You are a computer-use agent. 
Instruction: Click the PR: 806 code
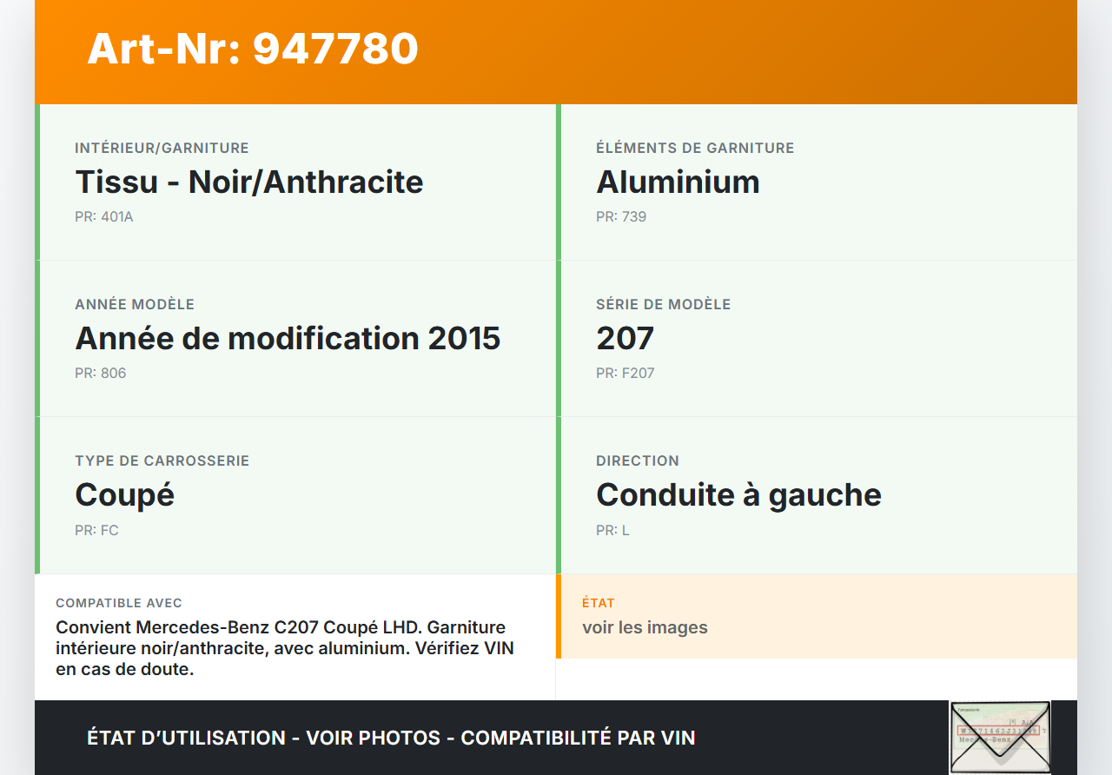tap(101, 373)
